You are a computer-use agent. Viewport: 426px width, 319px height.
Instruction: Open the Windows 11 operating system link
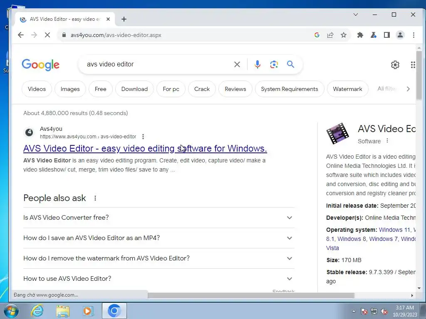tap(394, 230)
